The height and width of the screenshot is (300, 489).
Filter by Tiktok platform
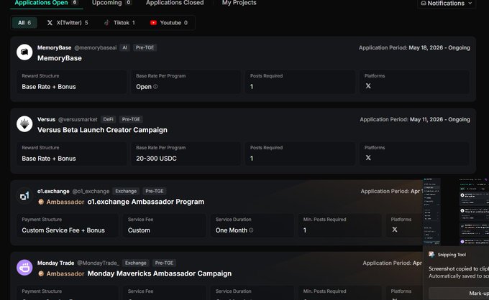click(x=119, y=23)
